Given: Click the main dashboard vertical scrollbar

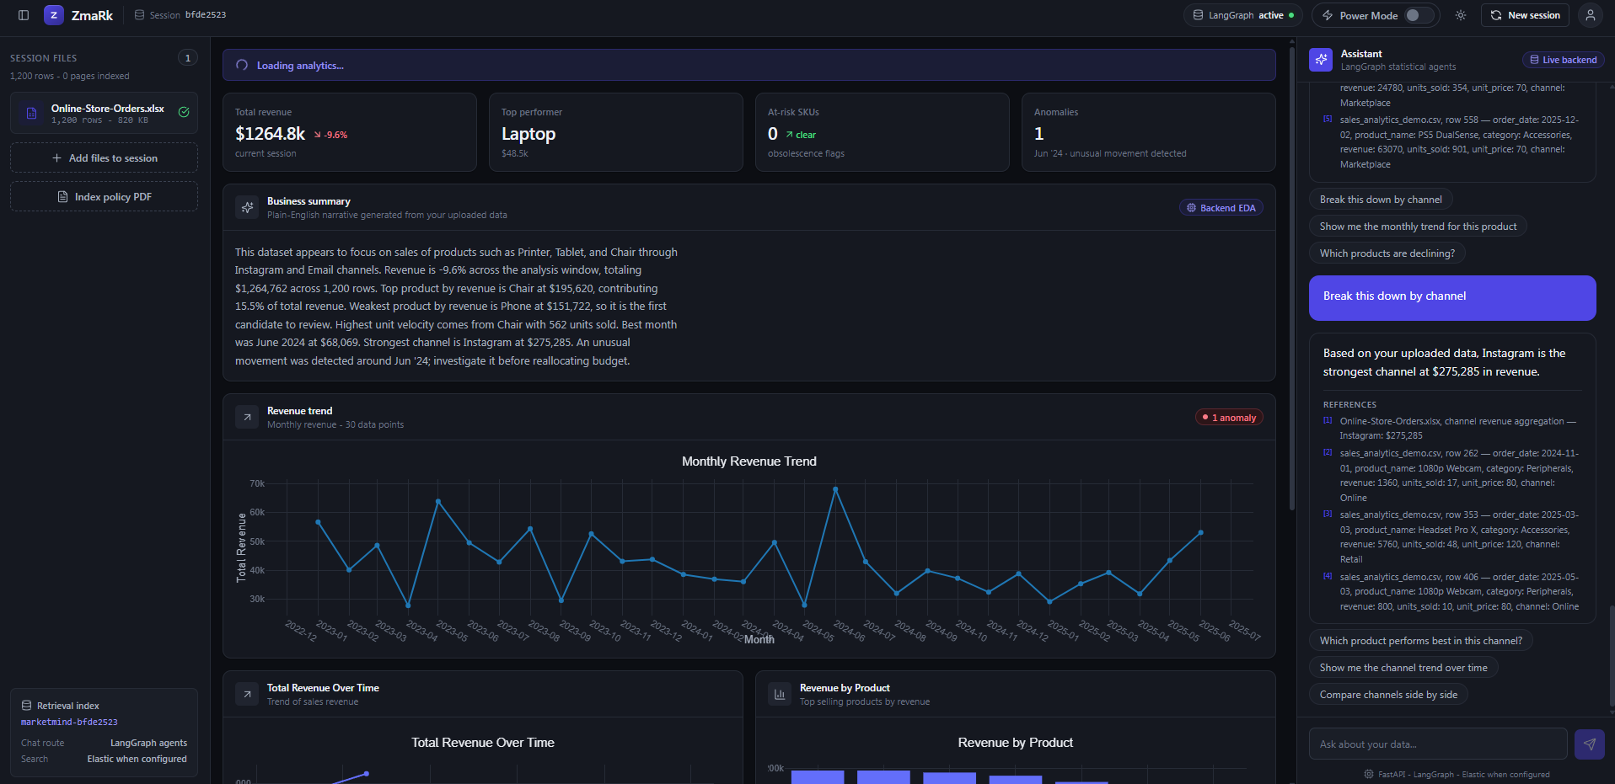Looking at the screenshot, I should pyautogui.click(x=1291, y=278).
